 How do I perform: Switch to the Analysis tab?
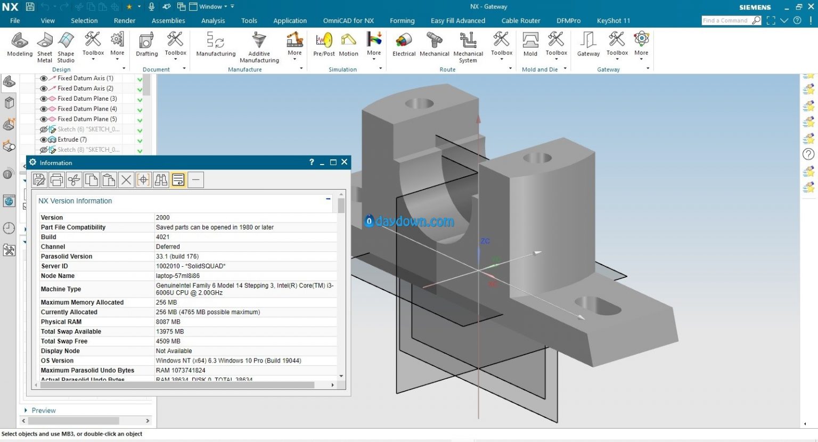(213, 21)
